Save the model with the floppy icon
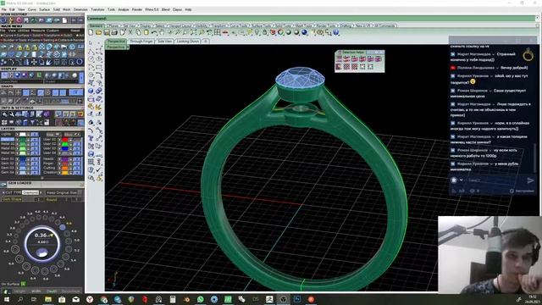The height and width of the screenshot is (305, 542). point(107,32)
